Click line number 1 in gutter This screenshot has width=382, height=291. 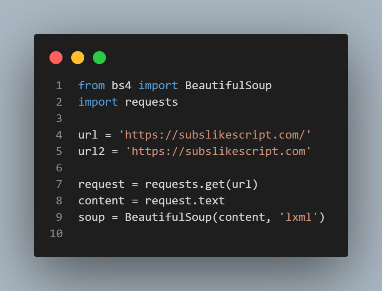59,86
